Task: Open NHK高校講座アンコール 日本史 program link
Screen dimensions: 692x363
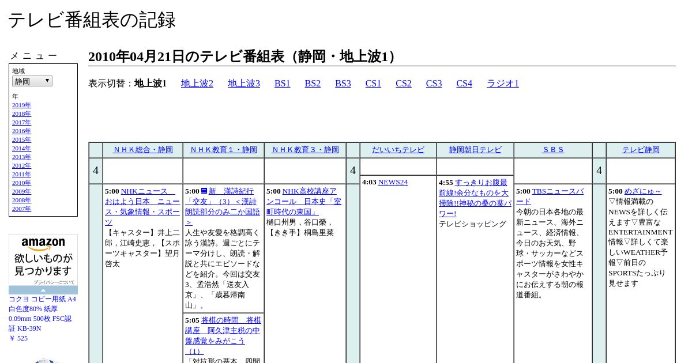Action: point(304,202)
